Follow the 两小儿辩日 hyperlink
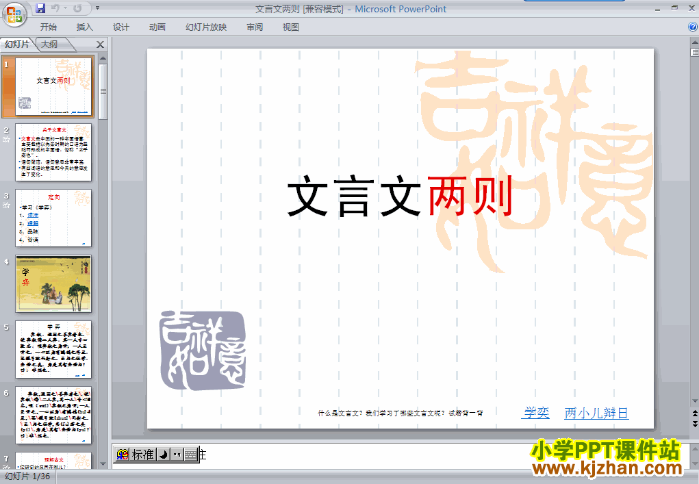The height and width of the screenshot is (484, 699). (x=596, y=413)
